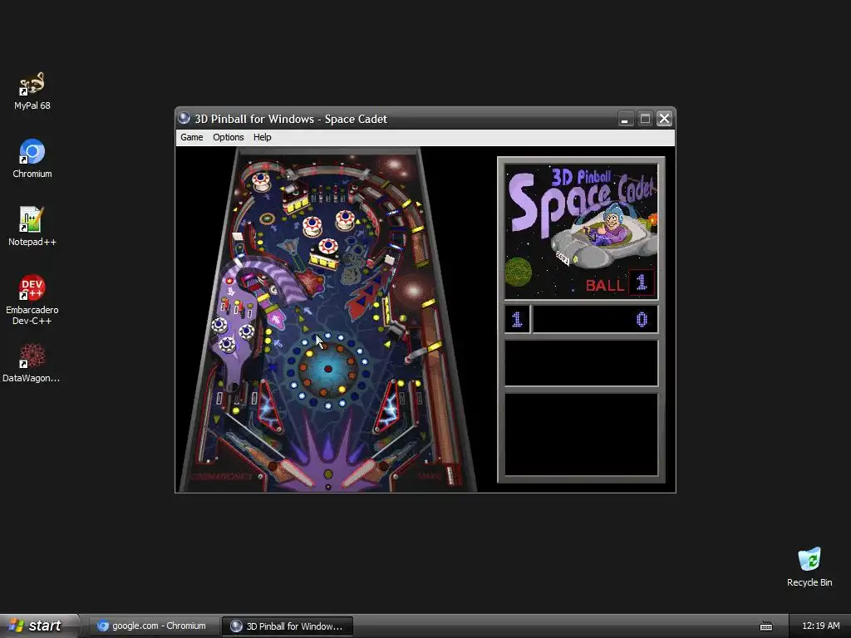Open Notepad++ desktop shortcut

32,226
